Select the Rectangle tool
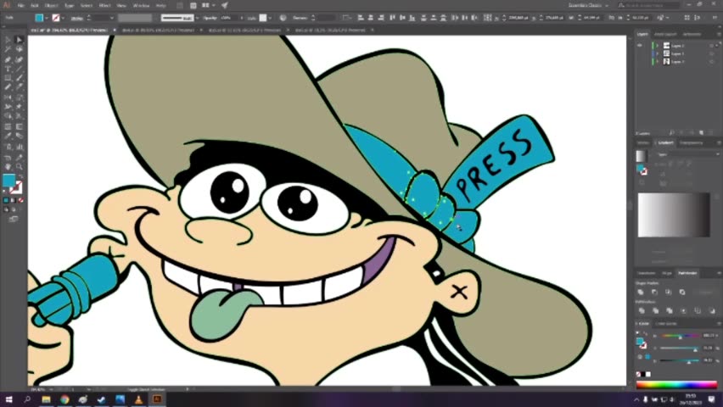723x407 pixels. click(x=8, y=78)
